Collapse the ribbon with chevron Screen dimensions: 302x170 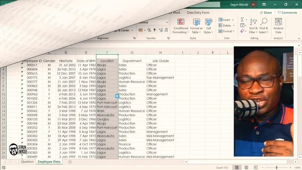299,39
